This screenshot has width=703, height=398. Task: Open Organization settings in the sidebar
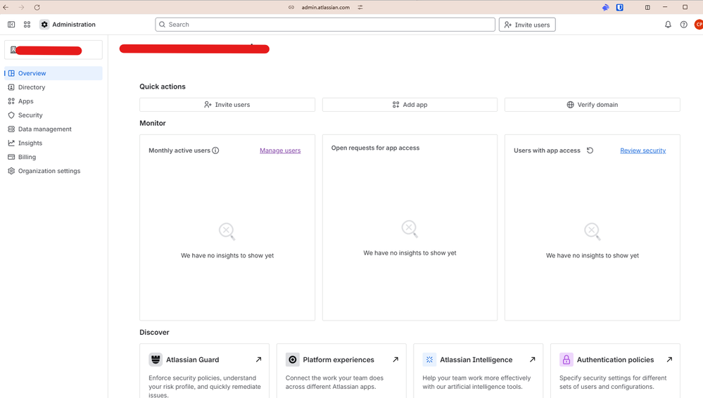tap(53, 171)
